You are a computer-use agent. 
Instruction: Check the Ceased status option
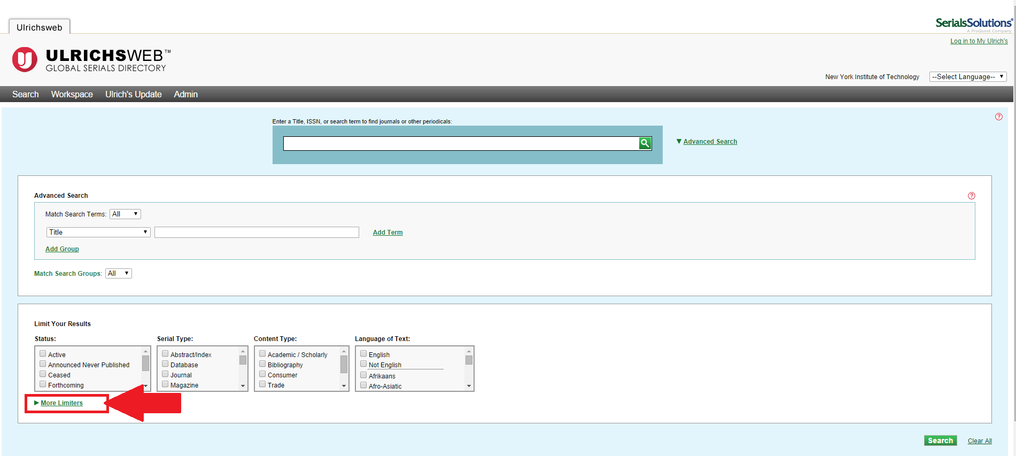(x=43, y=374)
